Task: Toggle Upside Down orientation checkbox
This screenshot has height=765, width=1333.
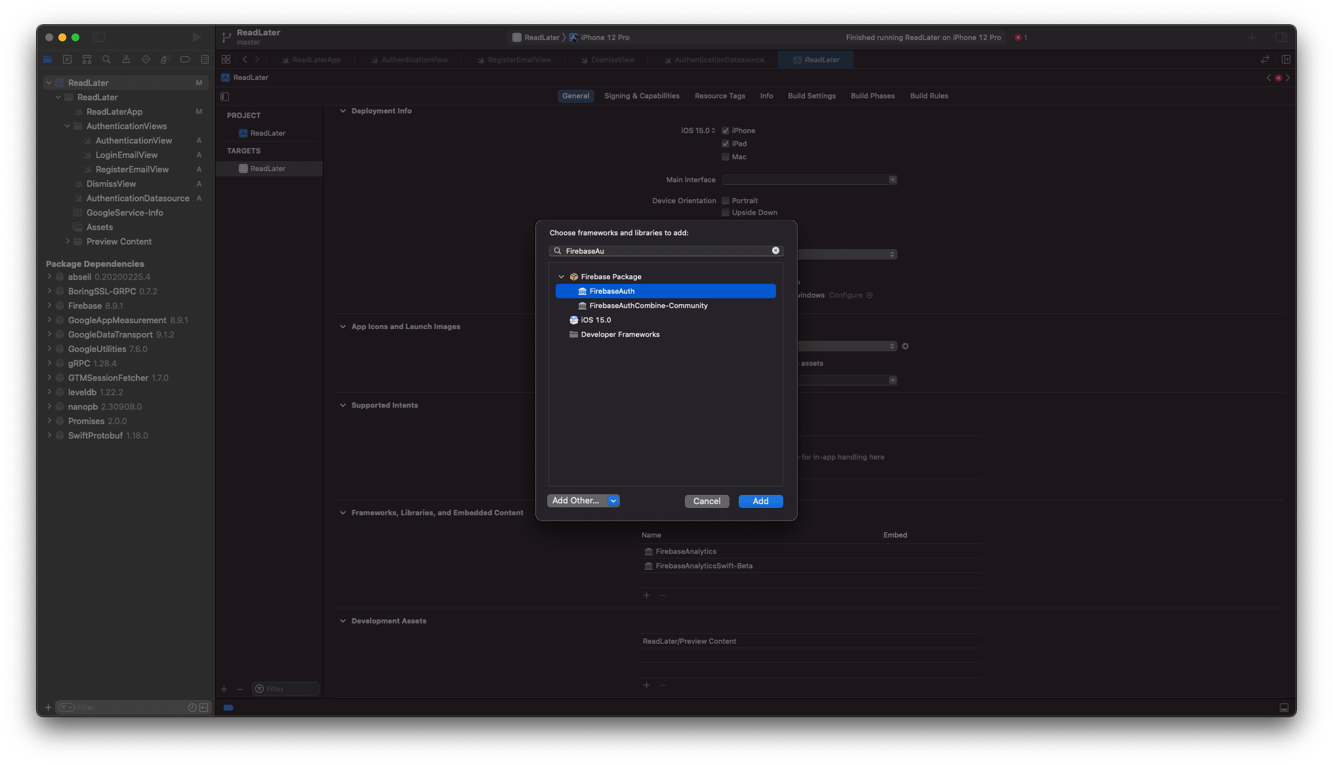Action: pos(725,212)
